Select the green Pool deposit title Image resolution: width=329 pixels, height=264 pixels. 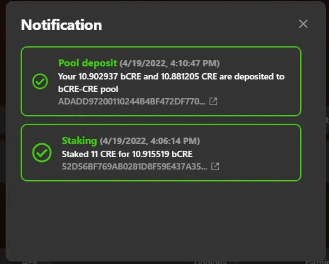pyautogui.click(x=88, y=63)
